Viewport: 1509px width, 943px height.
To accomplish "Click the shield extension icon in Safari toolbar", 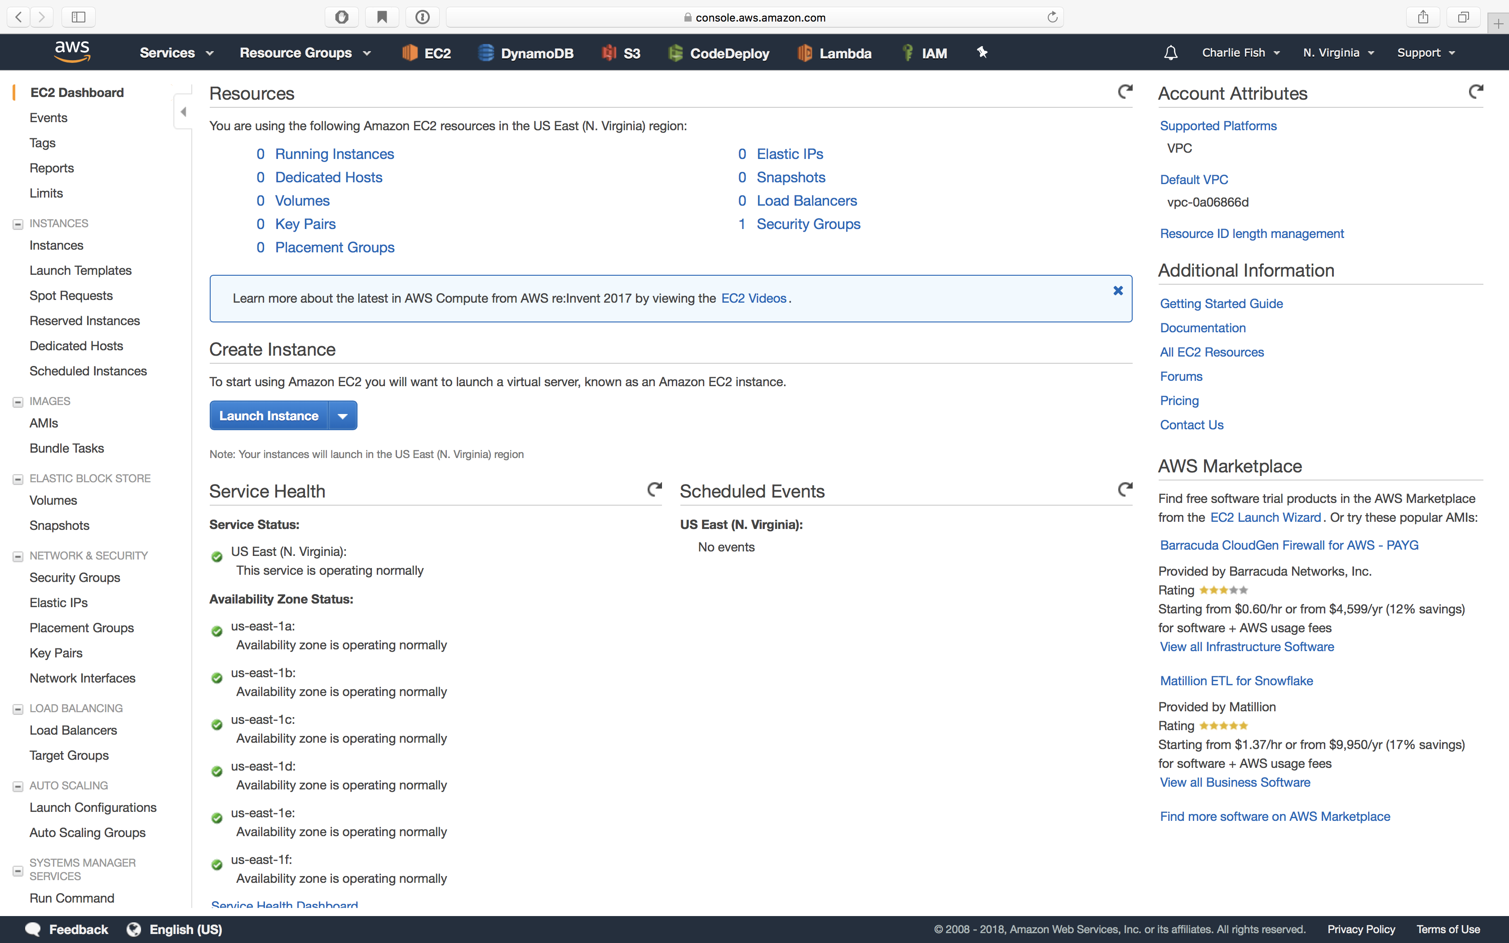I will click(342, 17).
